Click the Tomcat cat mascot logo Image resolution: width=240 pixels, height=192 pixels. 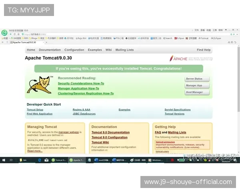40,85
